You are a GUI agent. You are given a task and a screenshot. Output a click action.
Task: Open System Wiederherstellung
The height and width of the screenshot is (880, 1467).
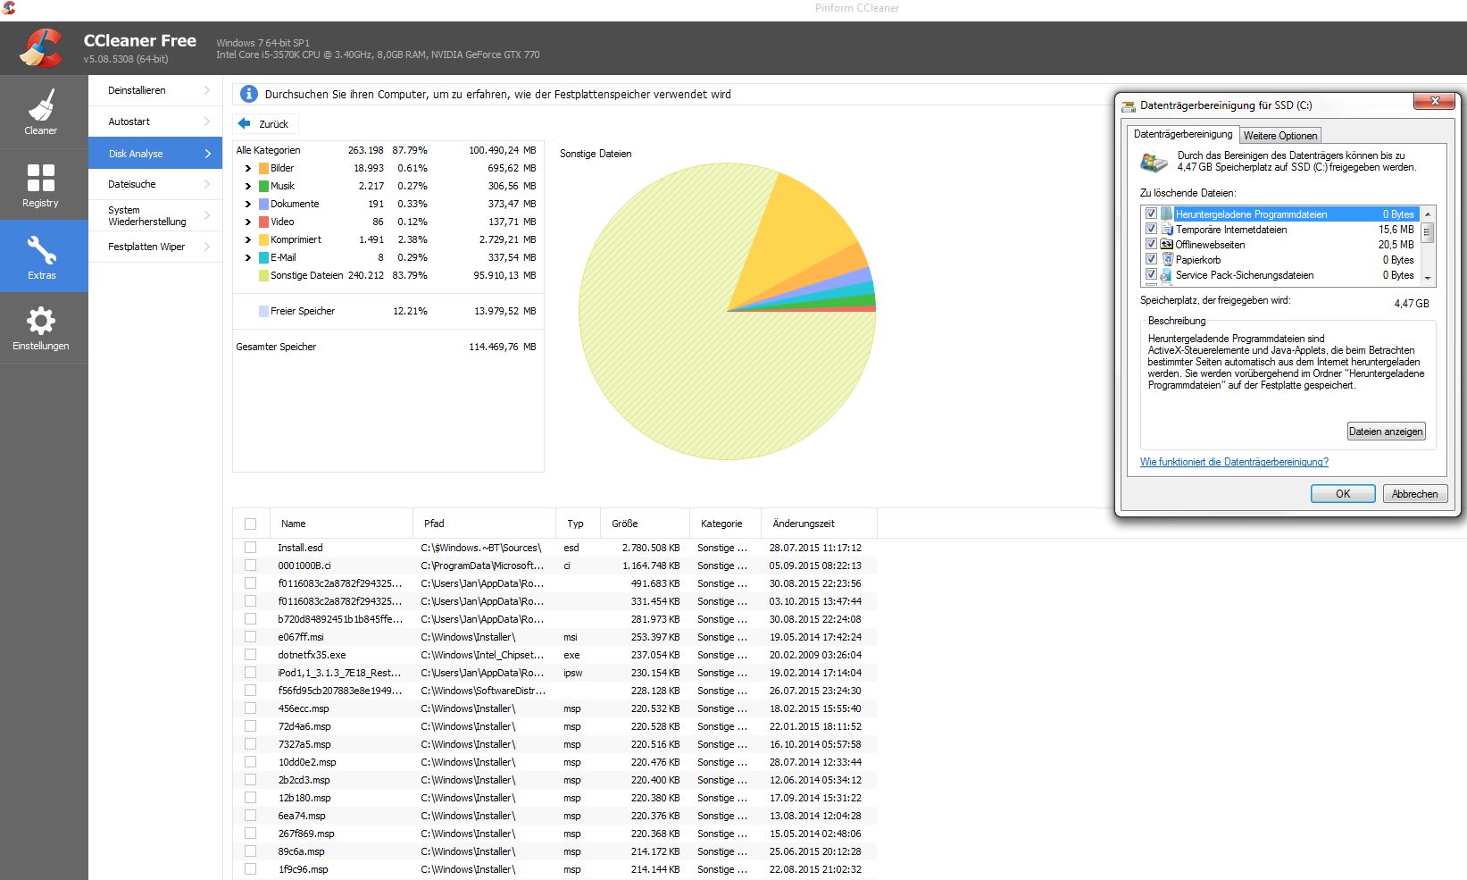coord(155,215)
